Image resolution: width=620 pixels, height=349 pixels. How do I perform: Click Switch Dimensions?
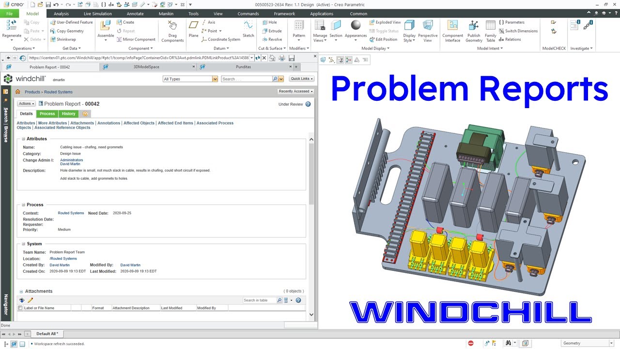point(518,31)
